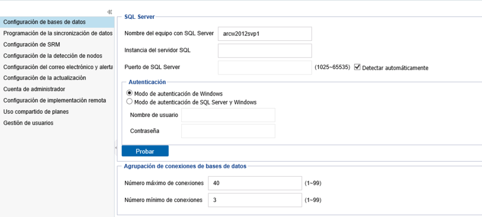The height and width of the screenshot is (217, 482).
Task: Click Agrupación de conexiones de bases de datos heading
Action: 185,166
